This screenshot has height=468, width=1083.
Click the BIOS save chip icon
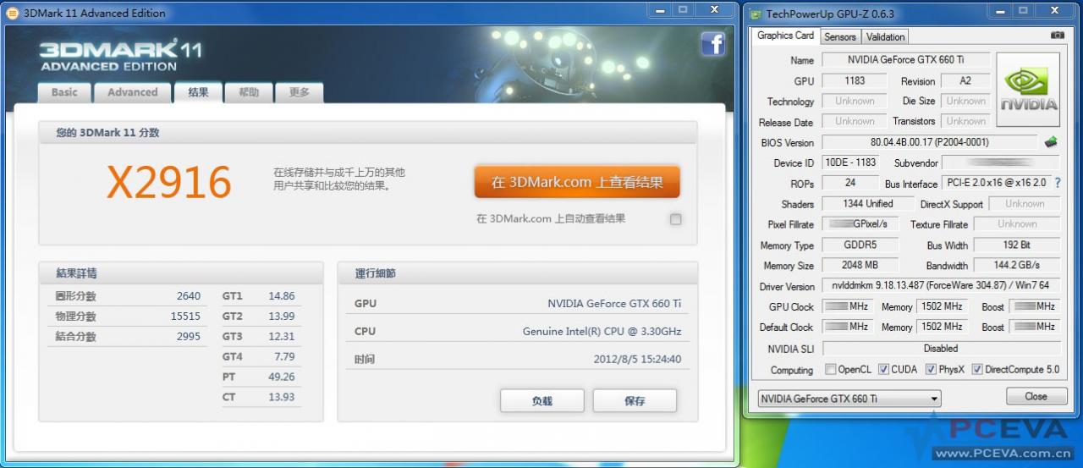(x=1050, y=142)
